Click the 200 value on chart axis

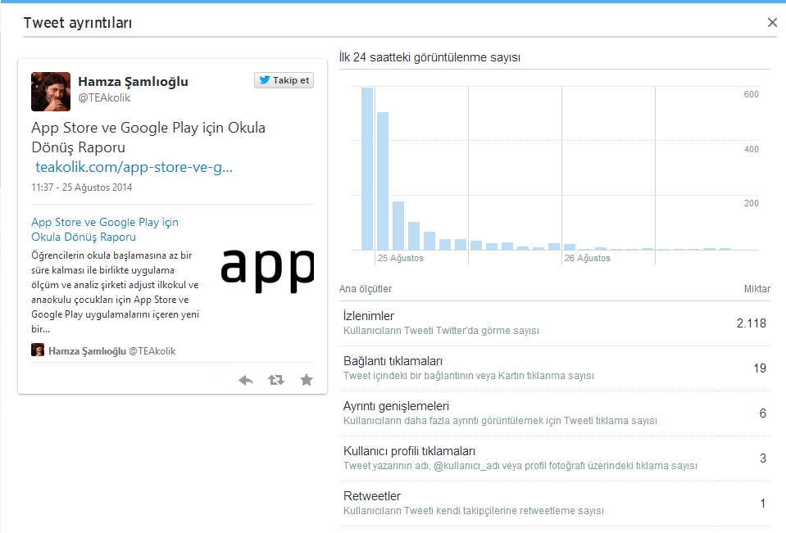tap(751, 203)
